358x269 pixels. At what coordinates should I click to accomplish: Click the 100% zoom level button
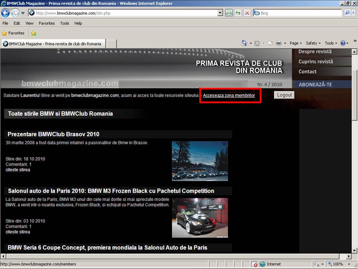(335, 264)
